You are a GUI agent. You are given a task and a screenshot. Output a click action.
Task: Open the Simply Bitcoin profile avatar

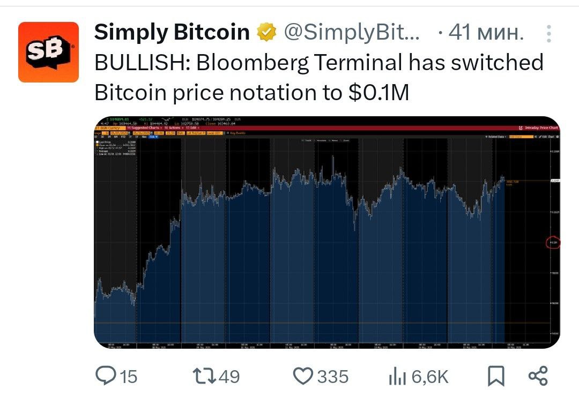[48, 52]
